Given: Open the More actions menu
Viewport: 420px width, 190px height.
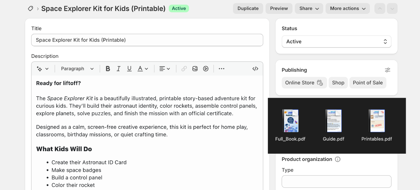Looking at the screenshot, I should (347, 9).
